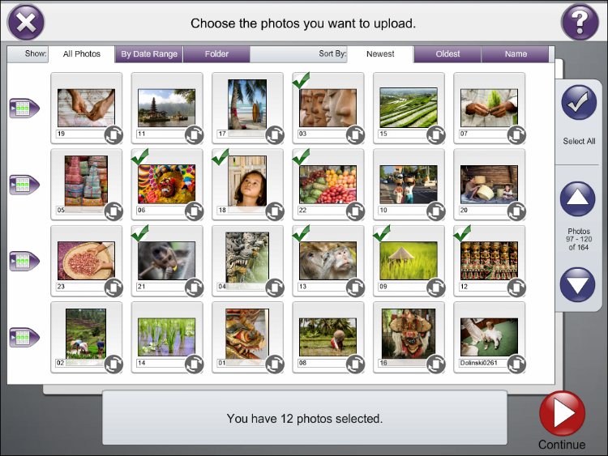The width and height of the screenshot is (608, 456).
Task: Select the temple on lake photo 11
Action: [167, 108]
